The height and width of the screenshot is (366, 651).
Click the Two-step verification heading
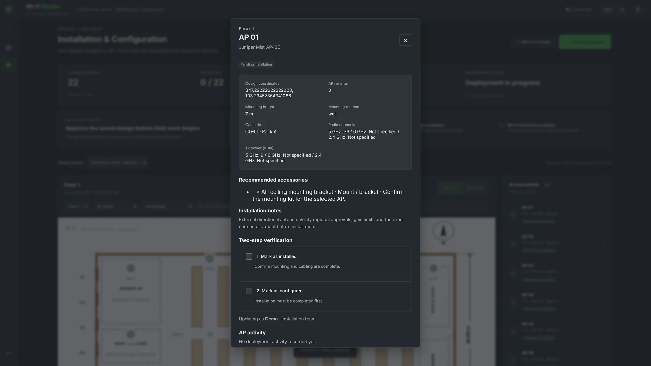(265, 240)
